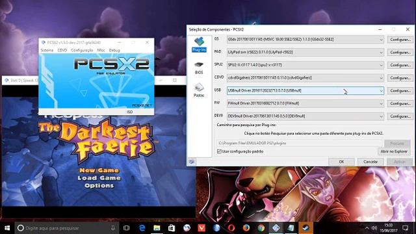
Task: Switch to PCSX2 taskbar icon
Action: [x=276, y=228]
